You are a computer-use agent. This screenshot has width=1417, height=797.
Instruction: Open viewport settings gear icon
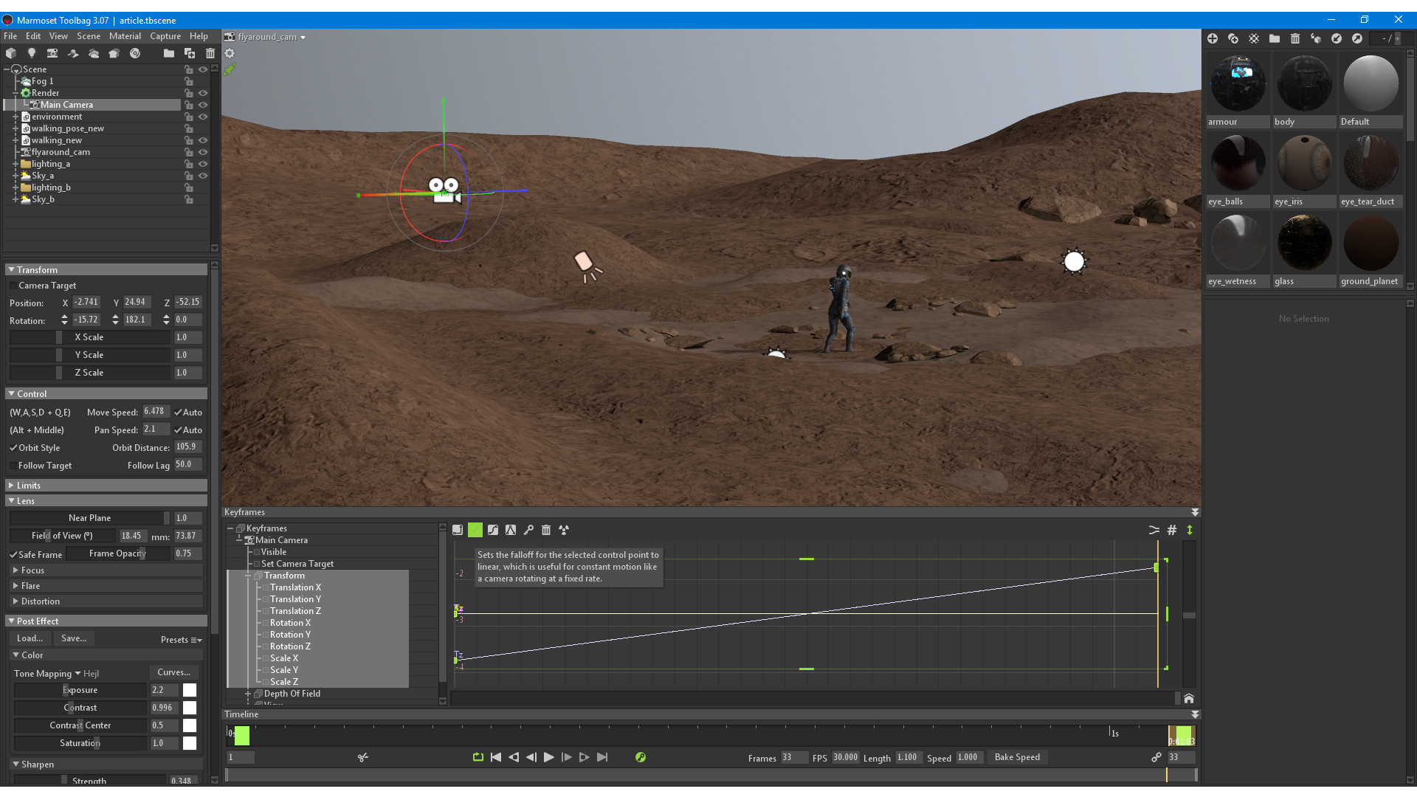tap(230, 53)
